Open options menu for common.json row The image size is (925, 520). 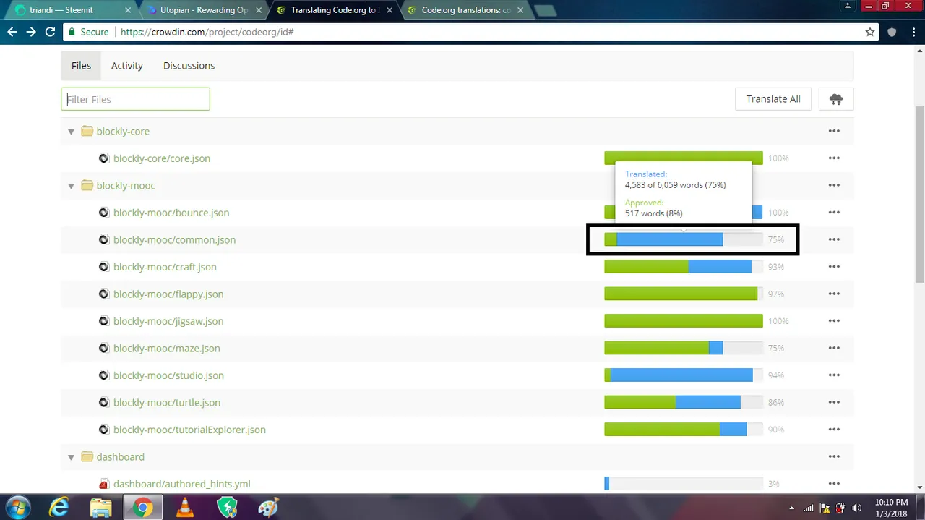pyautogui.click(x=834, y=240)
